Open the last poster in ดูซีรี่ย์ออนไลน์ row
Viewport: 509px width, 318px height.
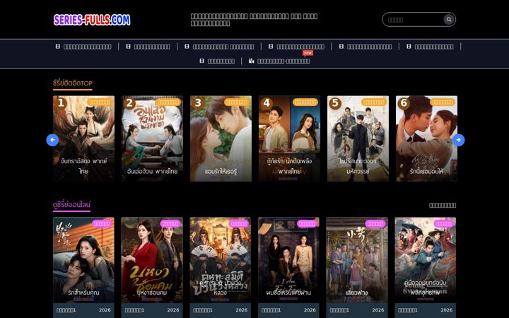coord(426,260)
